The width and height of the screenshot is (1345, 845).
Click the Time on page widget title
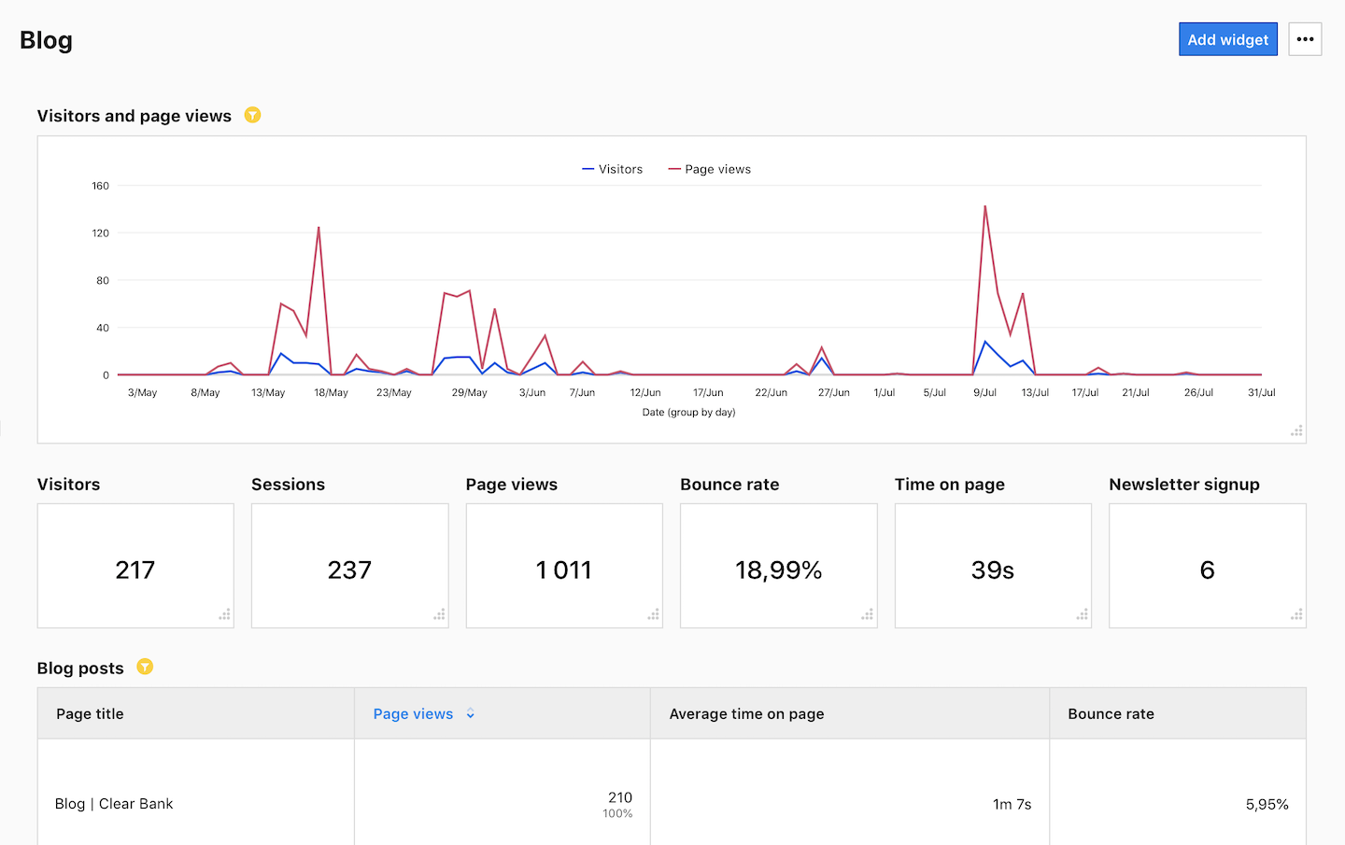point(950,485)
